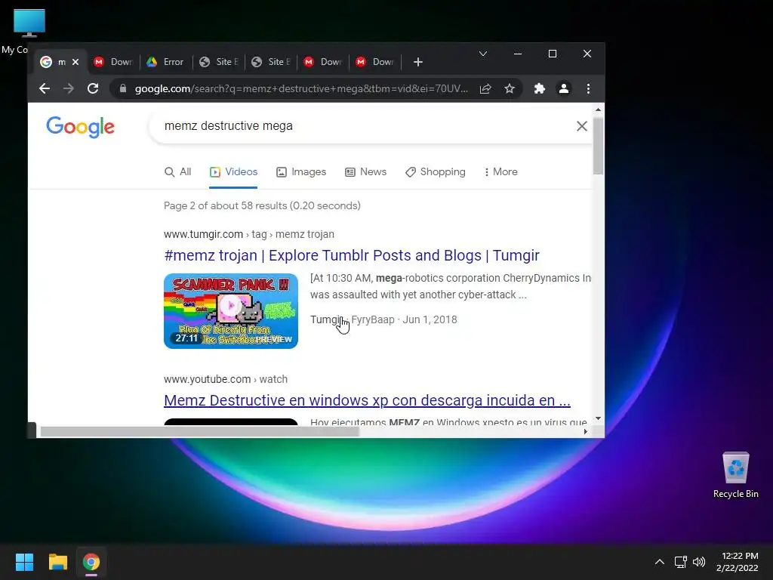Image resolution: width=773 pixels, height=580 pixels.
Task: Select the Images search filter
Action: [301, 172]
